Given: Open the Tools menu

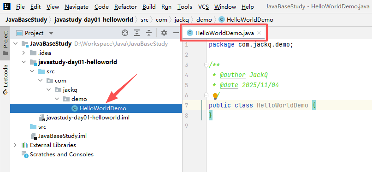Looking at the screenshot, I should tap(184, 7).
